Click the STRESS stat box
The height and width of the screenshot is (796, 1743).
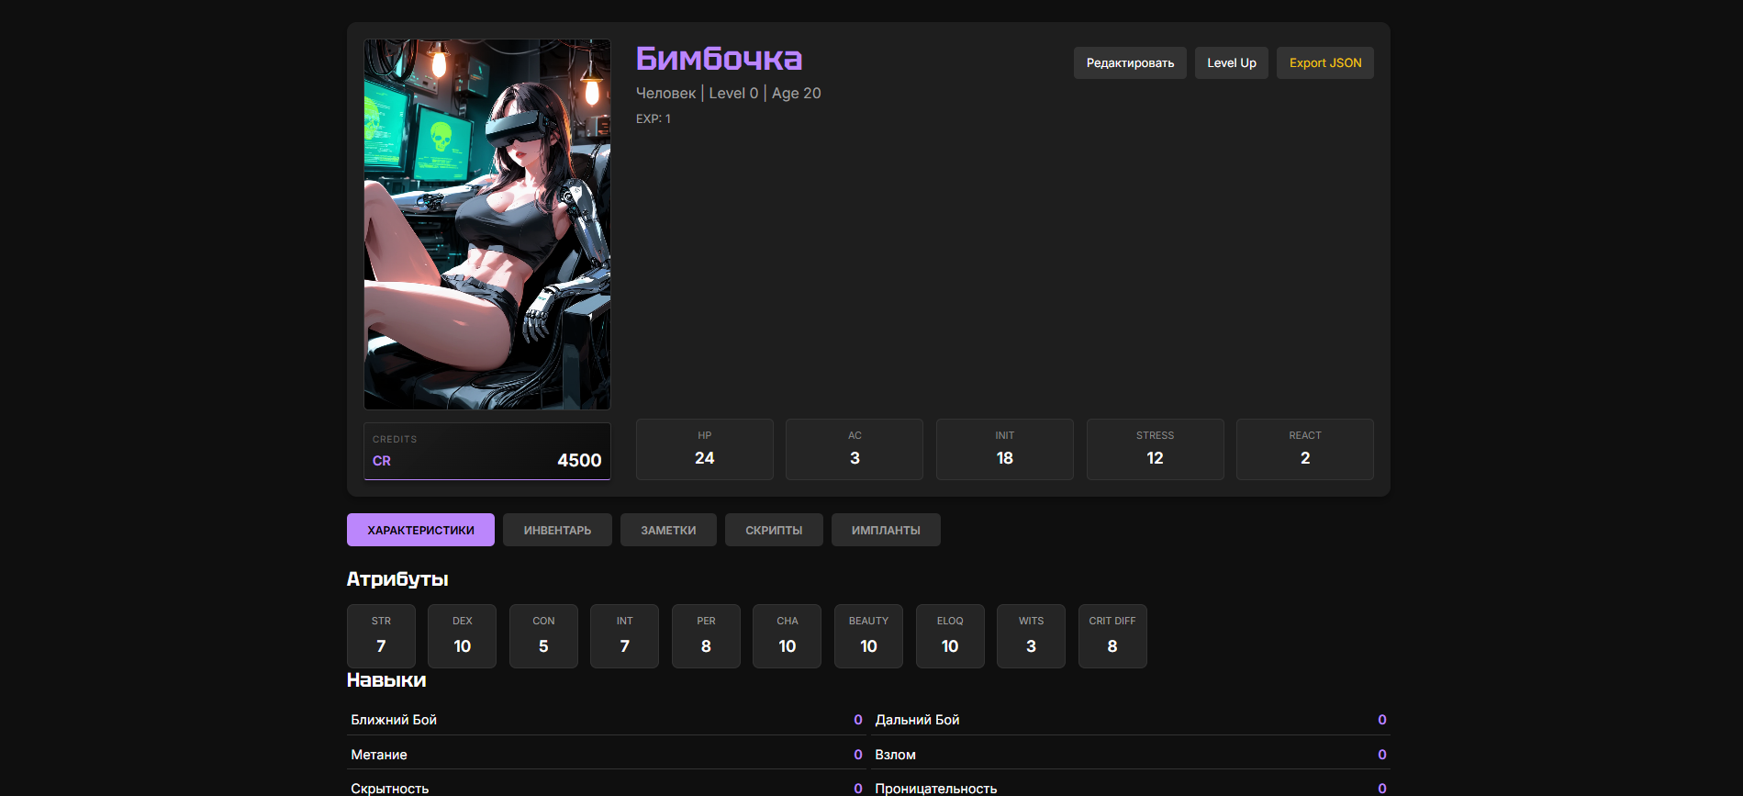(1155, 449)
